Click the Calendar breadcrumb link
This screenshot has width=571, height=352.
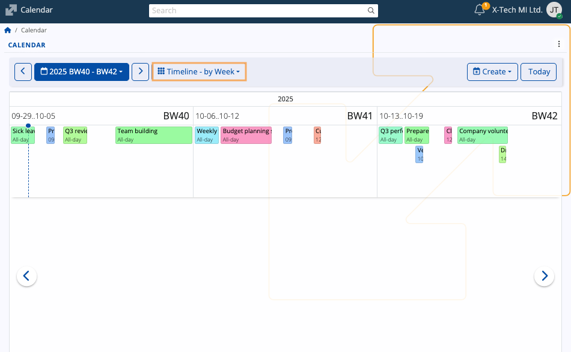pos(34,30)
